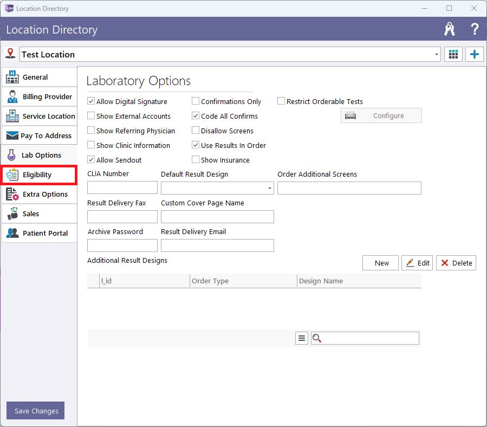This screenshot has height=427, width=487.
Task: Enable Confirmations Only checkbox
Action: [196, 101]
